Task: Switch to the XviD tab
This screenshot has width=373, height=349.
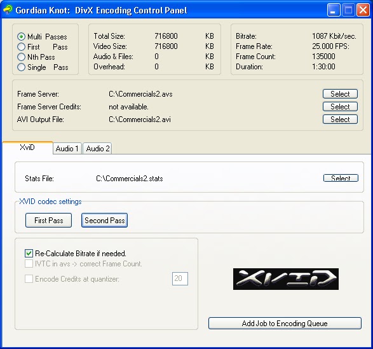Action: coord(27,147)
